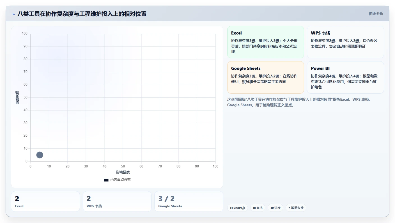Click the 影响强度 x-axis title
Viewport: 395px width, 223px height.
click(123, 172)
